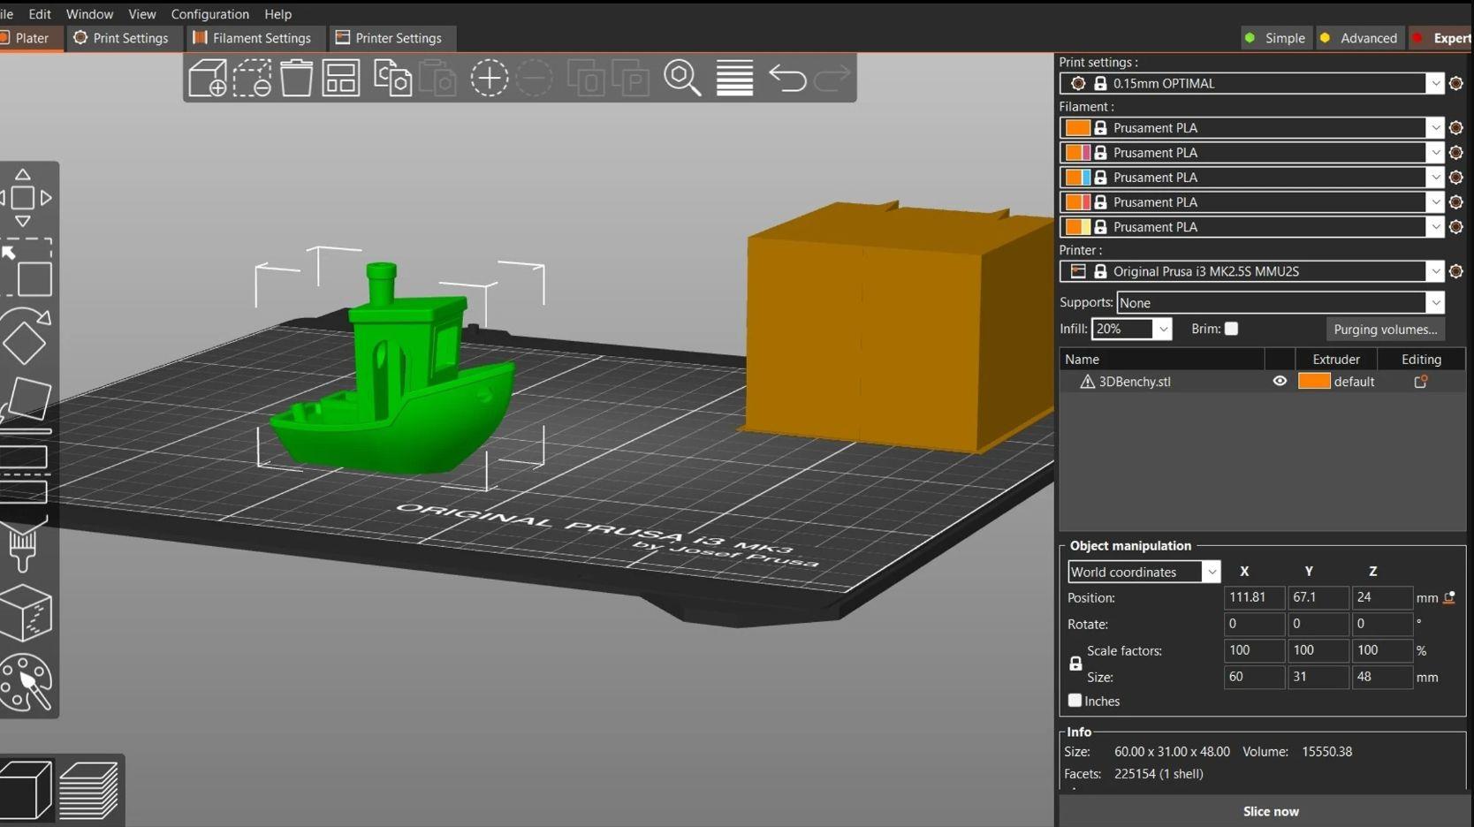Open the Configuration menu
Screen dimensions: 1474x827
click(209, 14)
